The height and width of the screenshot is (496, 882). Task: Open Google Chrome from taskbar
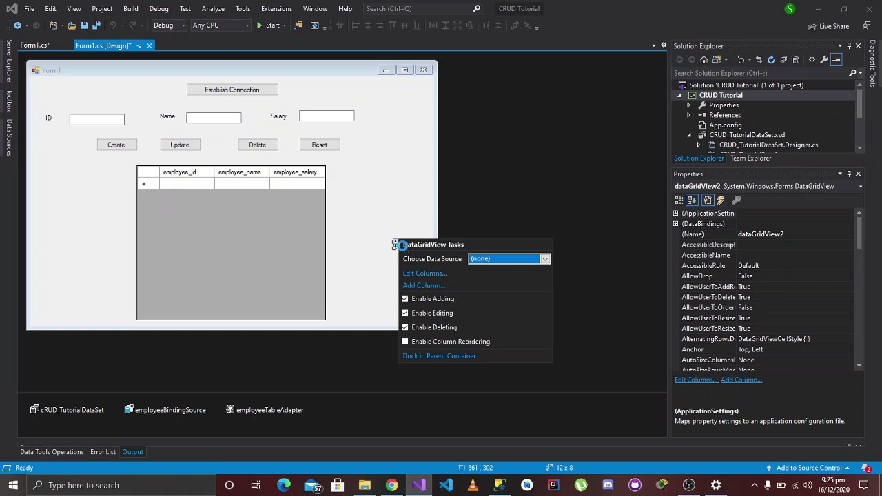pyautogui.click(x=391, y=485)
